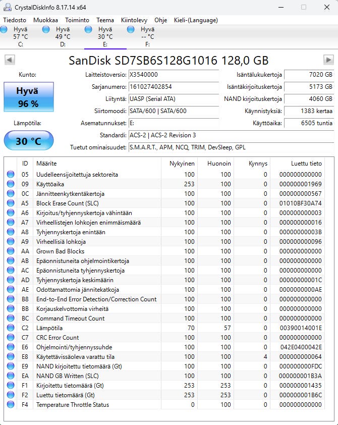Click the previous disk arrow button

(x=9, y=60)
